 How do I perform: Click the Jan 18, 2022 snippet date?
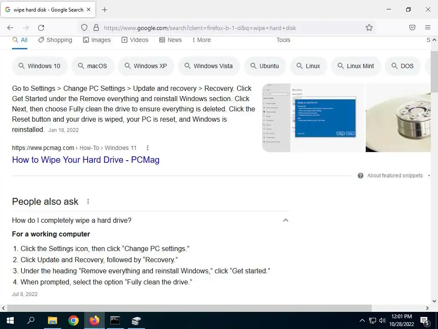tap(63, 130)
